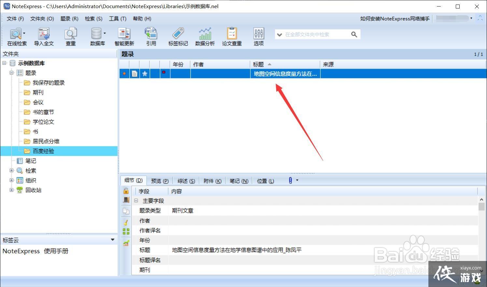This screenshot has width=487, height=287.
Task: Click the 如何安装NoteExpress网络捕手 link
Action: pyautogui.click(x=395, y=19)
